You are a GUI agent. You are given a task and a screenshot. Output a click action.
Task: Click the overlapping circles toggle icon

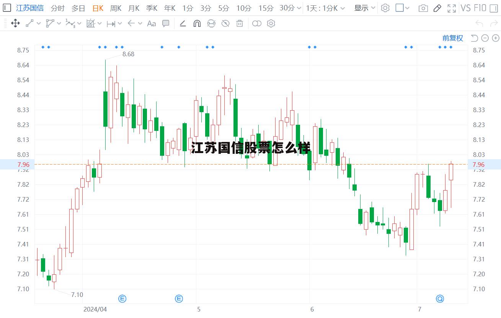pos(257,23)
